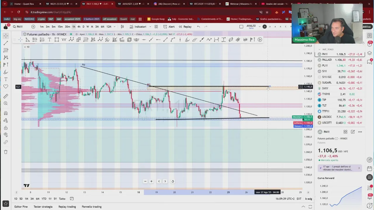Select the ruler measure tool
This screenshot has height=210, width=374.
6,96
